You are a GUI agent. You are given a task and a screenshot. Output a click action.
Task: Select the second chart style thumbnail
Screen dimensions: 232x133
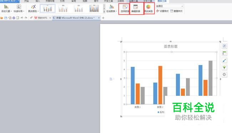click(63, 9)
